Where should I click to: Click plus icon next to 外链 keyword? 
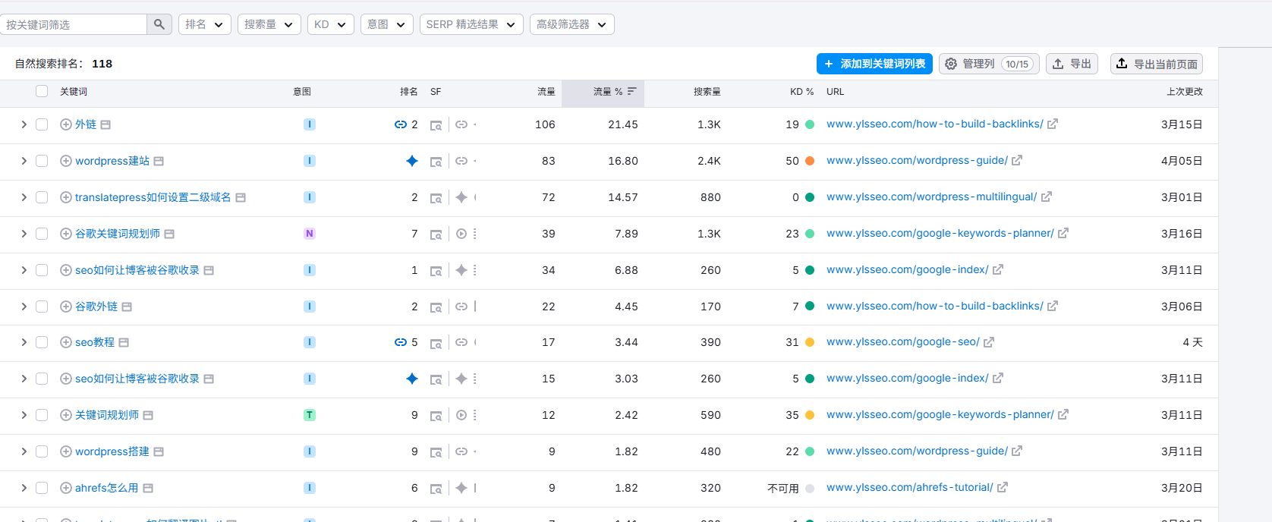click(66, 124)
